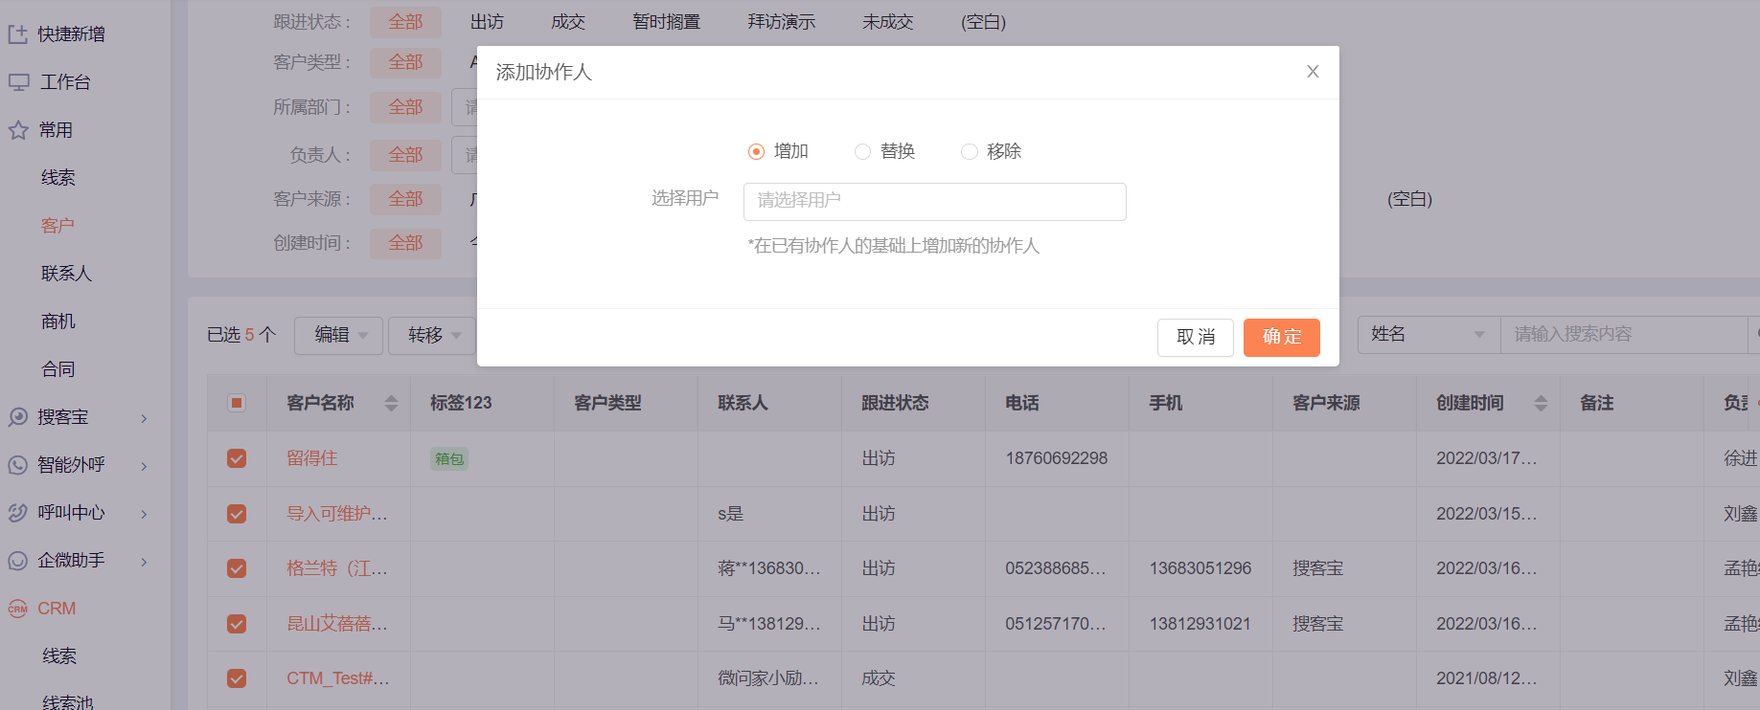Confirm with the 确定 button
The height and width of the screenshot is (710, 1760).
coord(1281,337)
